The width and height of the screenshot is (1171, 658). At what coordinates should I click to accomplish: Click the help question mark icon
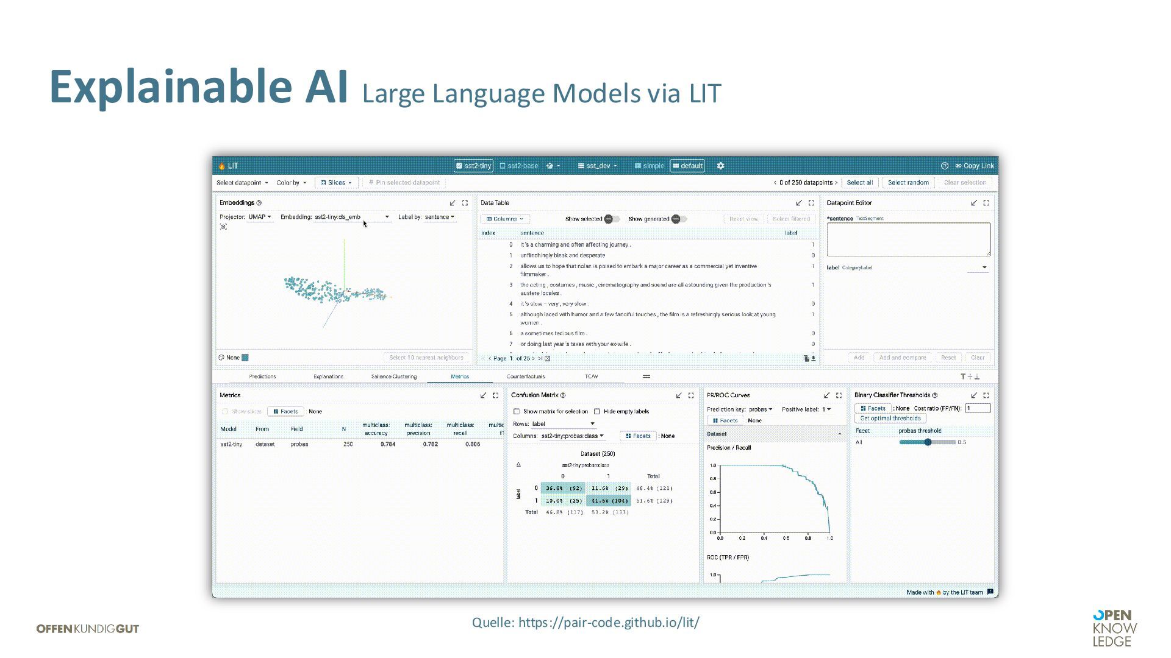[945, 166]
